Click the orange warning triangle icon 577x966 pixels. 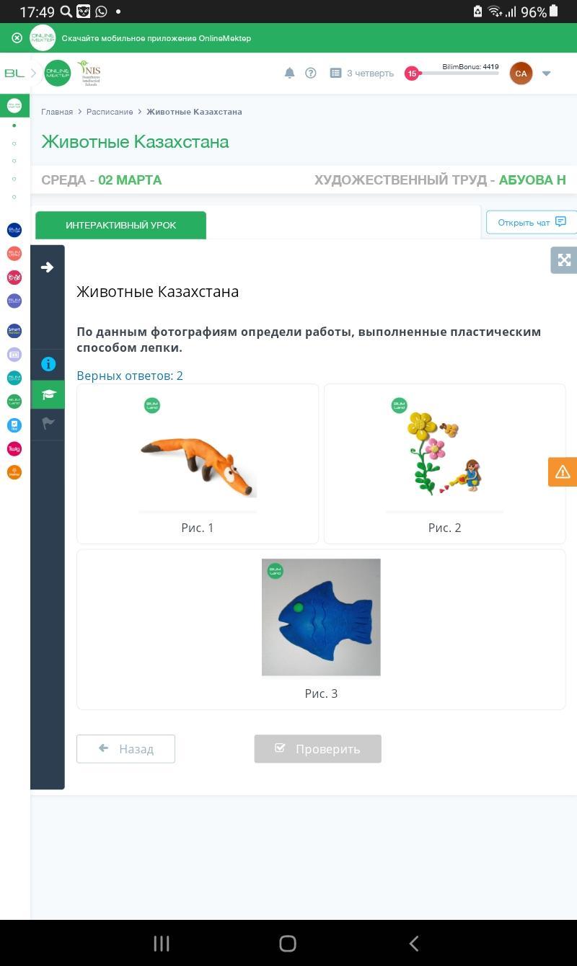(x=563, y=472)
